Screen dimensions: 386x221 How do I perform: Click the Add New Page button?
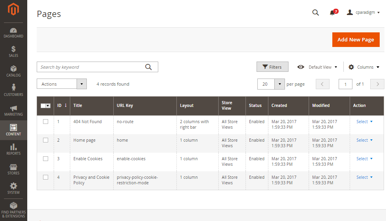tap(356, 39)
